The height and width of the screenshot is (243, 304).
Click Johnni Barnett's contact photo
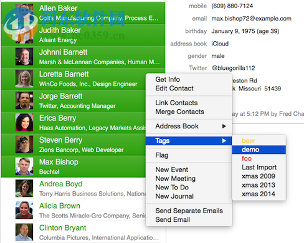tap(24, 57)
